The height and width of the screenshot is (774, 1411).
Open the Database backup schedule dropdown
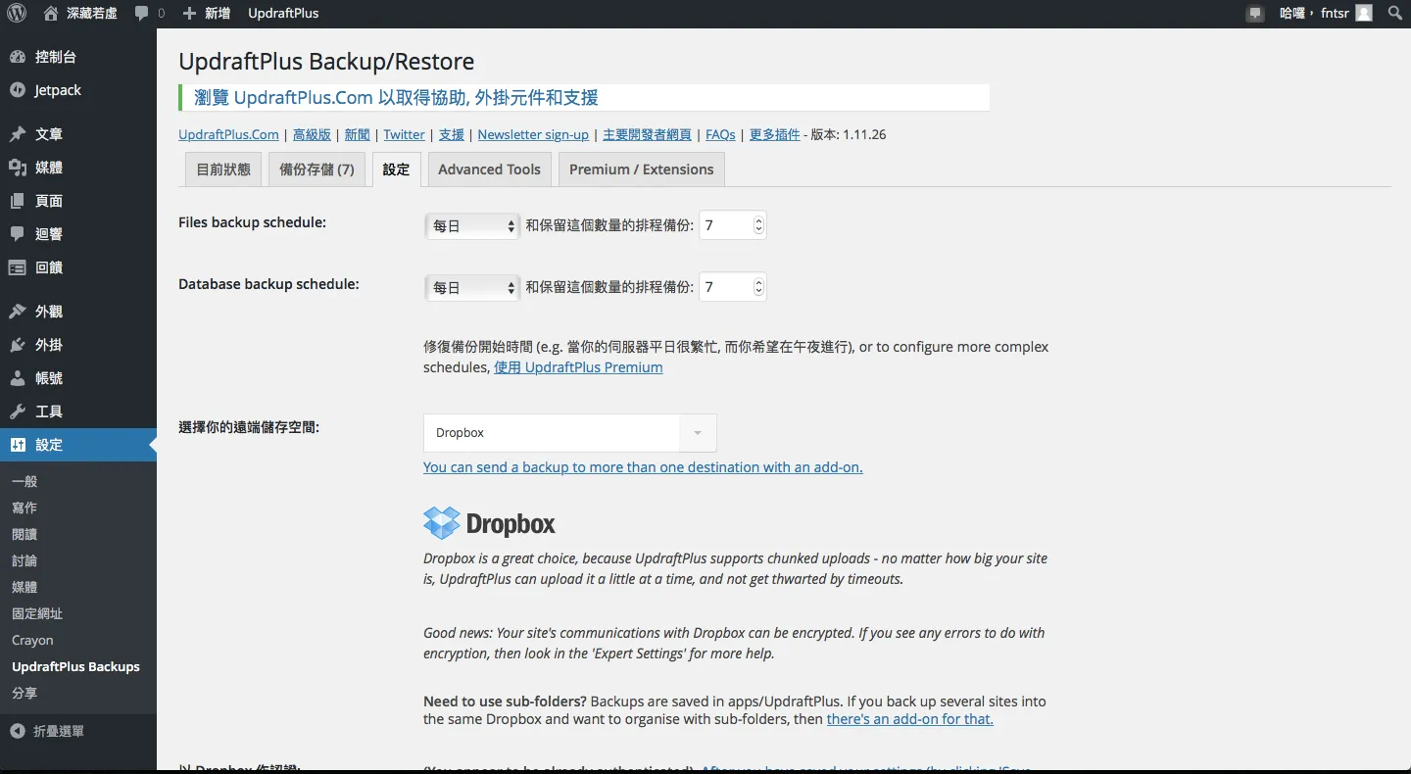pyautogui.click(x=473, y=288)
